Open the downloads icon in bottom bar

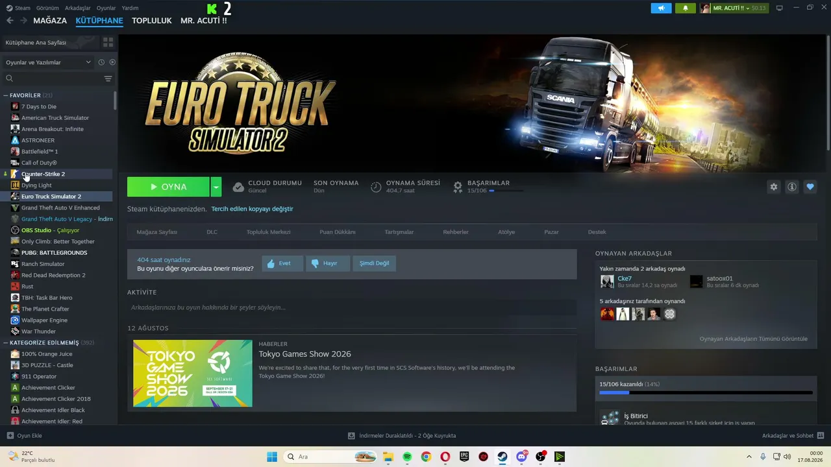[x=351, y=436]
